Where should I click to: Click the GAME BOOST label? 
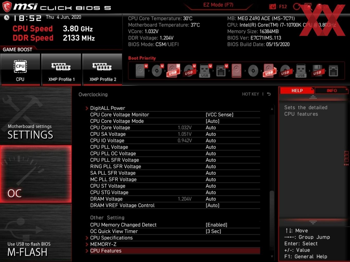coord(17,49)
